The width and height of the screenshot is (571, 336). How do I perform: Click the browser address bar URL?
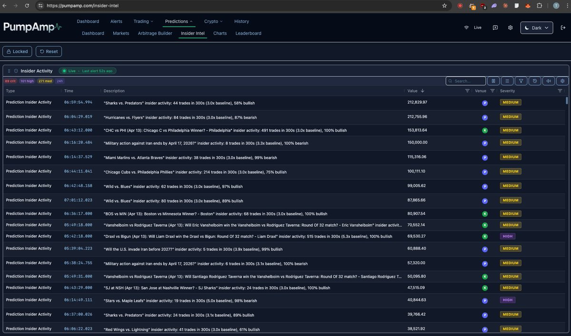(83, 6)
